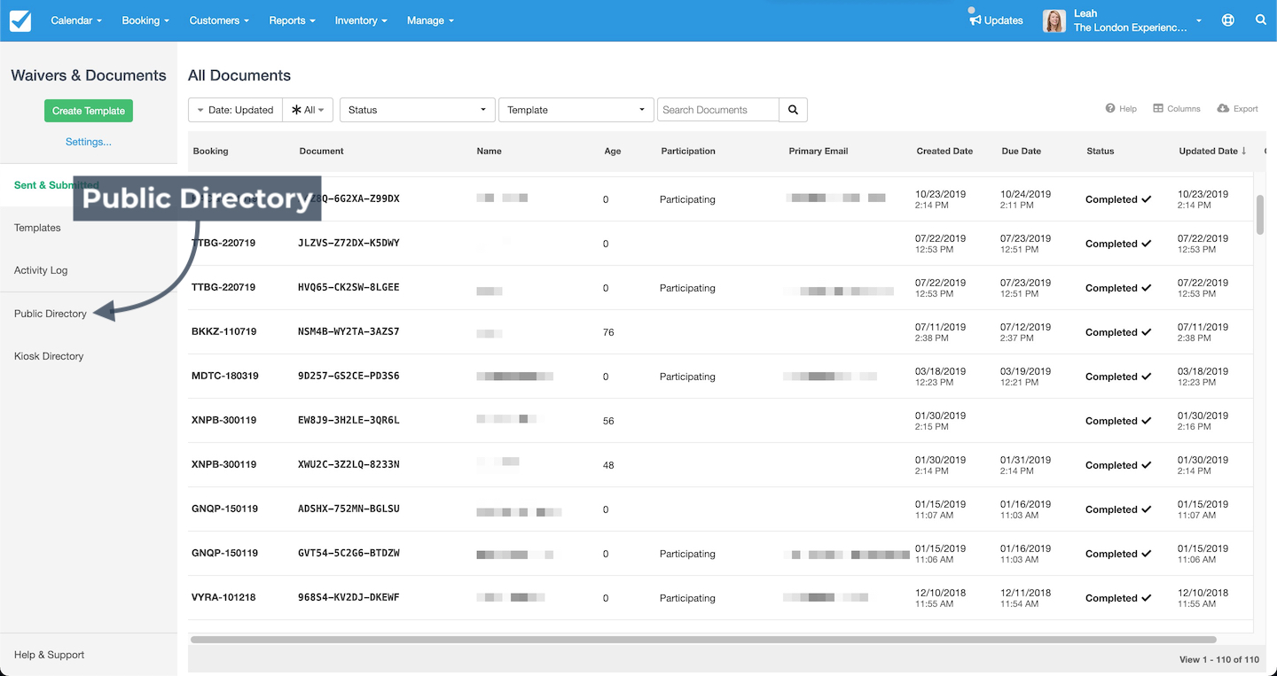Expand the Status filter dropdown
This screenshot has height=676, width=1277.
click(417, 110)
